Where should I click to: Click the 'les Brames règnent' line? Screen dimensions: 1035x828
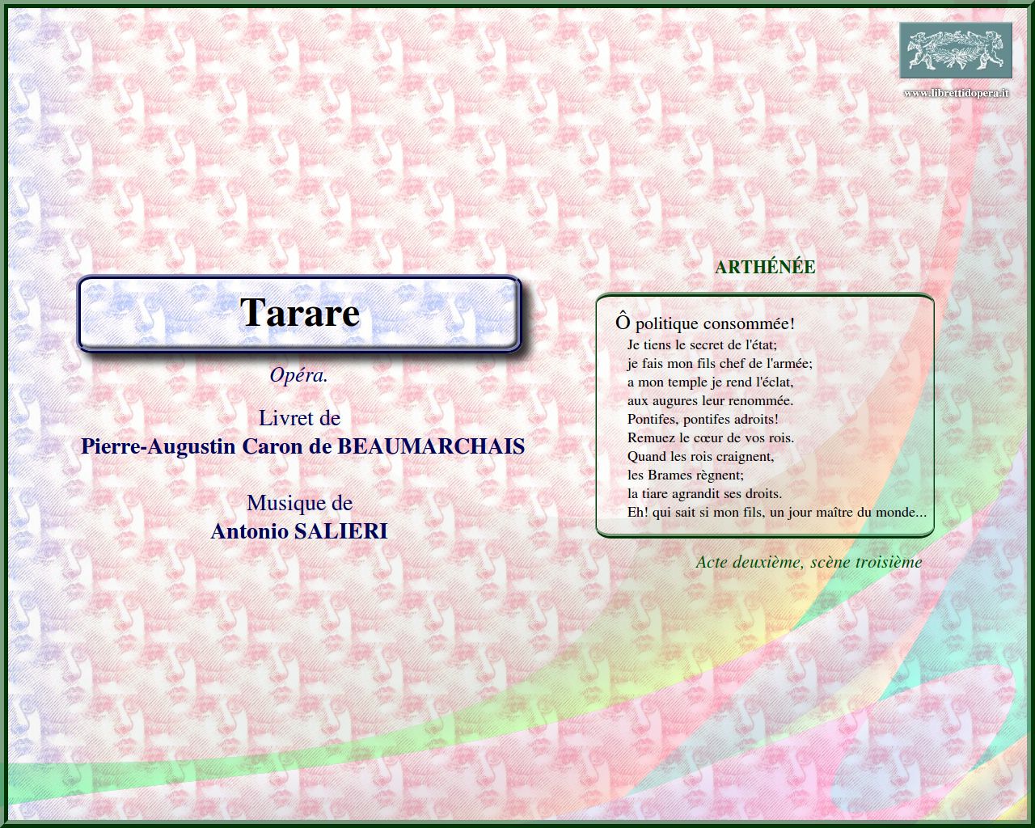point(686,475)
